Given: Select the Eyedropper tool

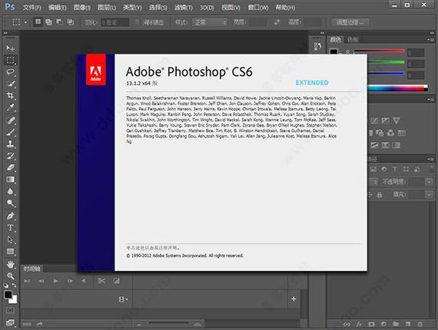Looking at the screenshot, I should 10,107.
